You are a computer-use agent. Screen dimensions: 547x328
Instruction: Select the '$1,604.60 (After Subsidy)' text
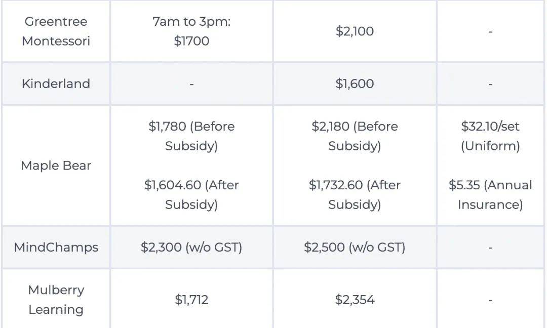[x=191, y=195]
